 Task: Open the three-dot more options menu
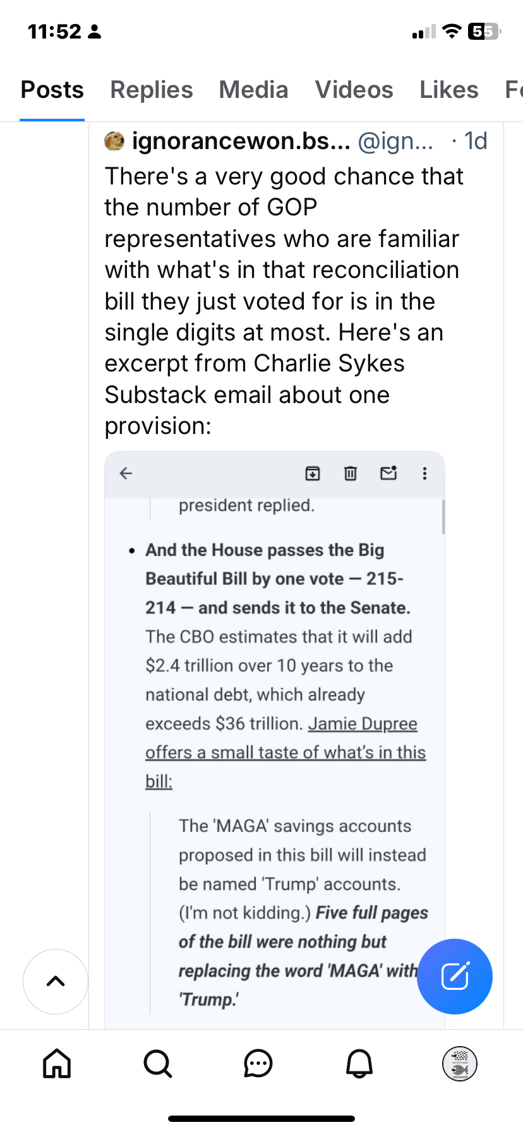tap(424, 473)
